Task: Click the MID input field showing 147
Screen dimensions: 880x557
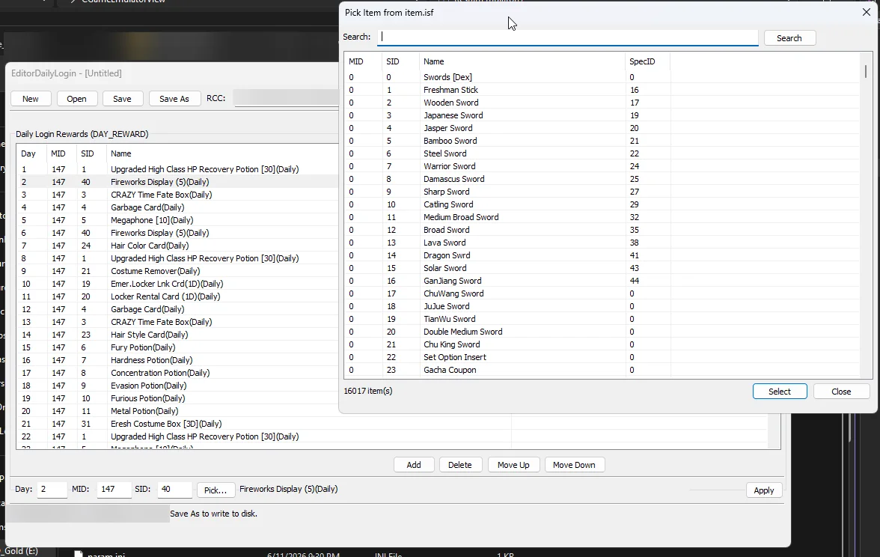Action: coord(114,490)
